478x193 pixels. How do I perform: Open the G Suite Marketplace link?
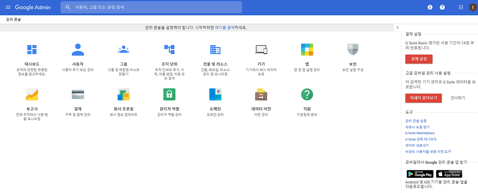[x=420, y=133]
